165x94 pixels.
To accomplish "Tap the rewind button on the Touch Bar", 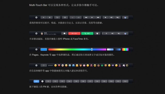I will (86, 17).
